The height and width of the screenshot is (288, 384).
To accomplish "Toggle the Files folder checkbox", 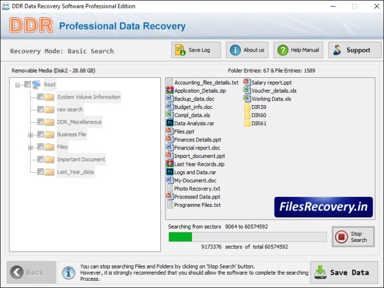I will click(x=41, y=147).
